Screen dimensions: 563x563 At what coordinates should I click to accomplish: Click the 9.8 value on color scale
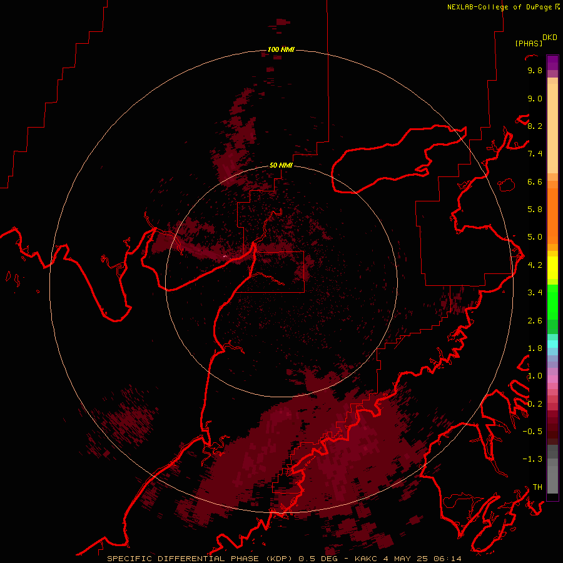pos(535,71)
